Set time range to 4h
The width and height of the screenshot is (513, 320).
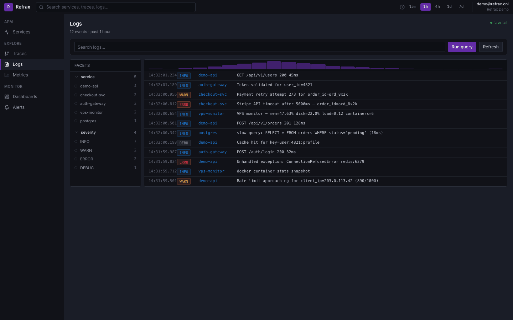(437, 7)
